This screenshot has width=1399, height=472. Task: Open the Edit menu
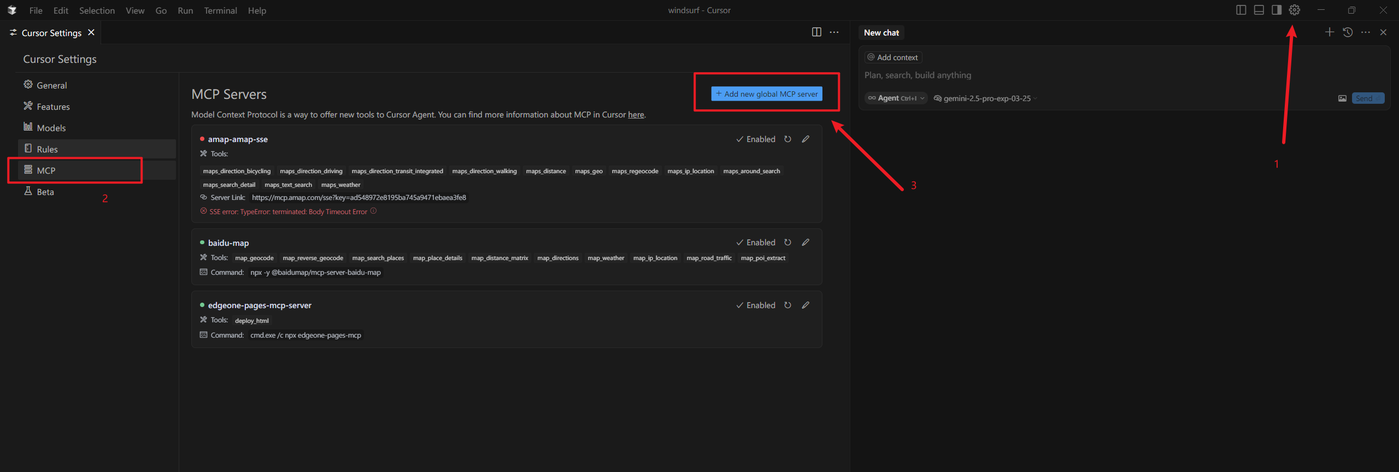coord(61,10)
